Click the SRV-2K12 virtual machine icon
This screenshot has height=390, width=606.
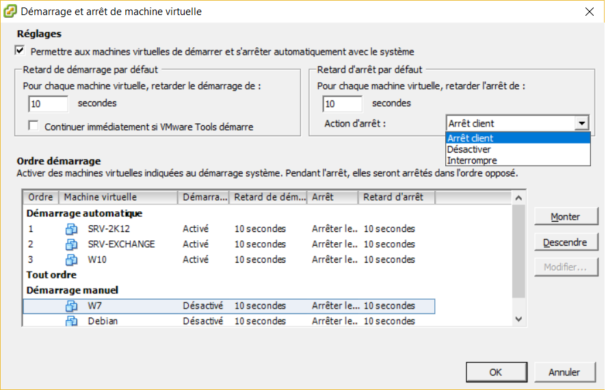(x=71, y=229)
